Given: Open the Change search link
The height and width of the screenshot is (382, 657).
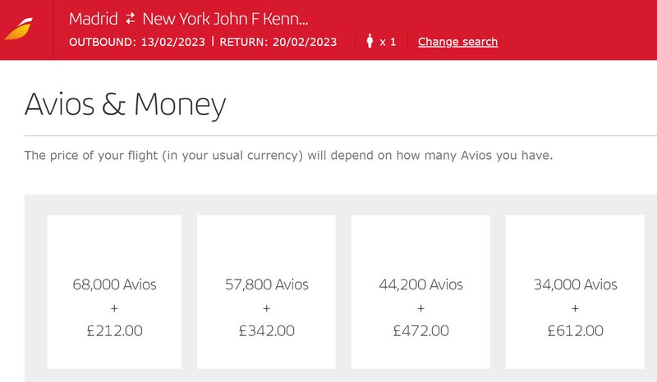Looking at the screenshot, I should 457,42.
